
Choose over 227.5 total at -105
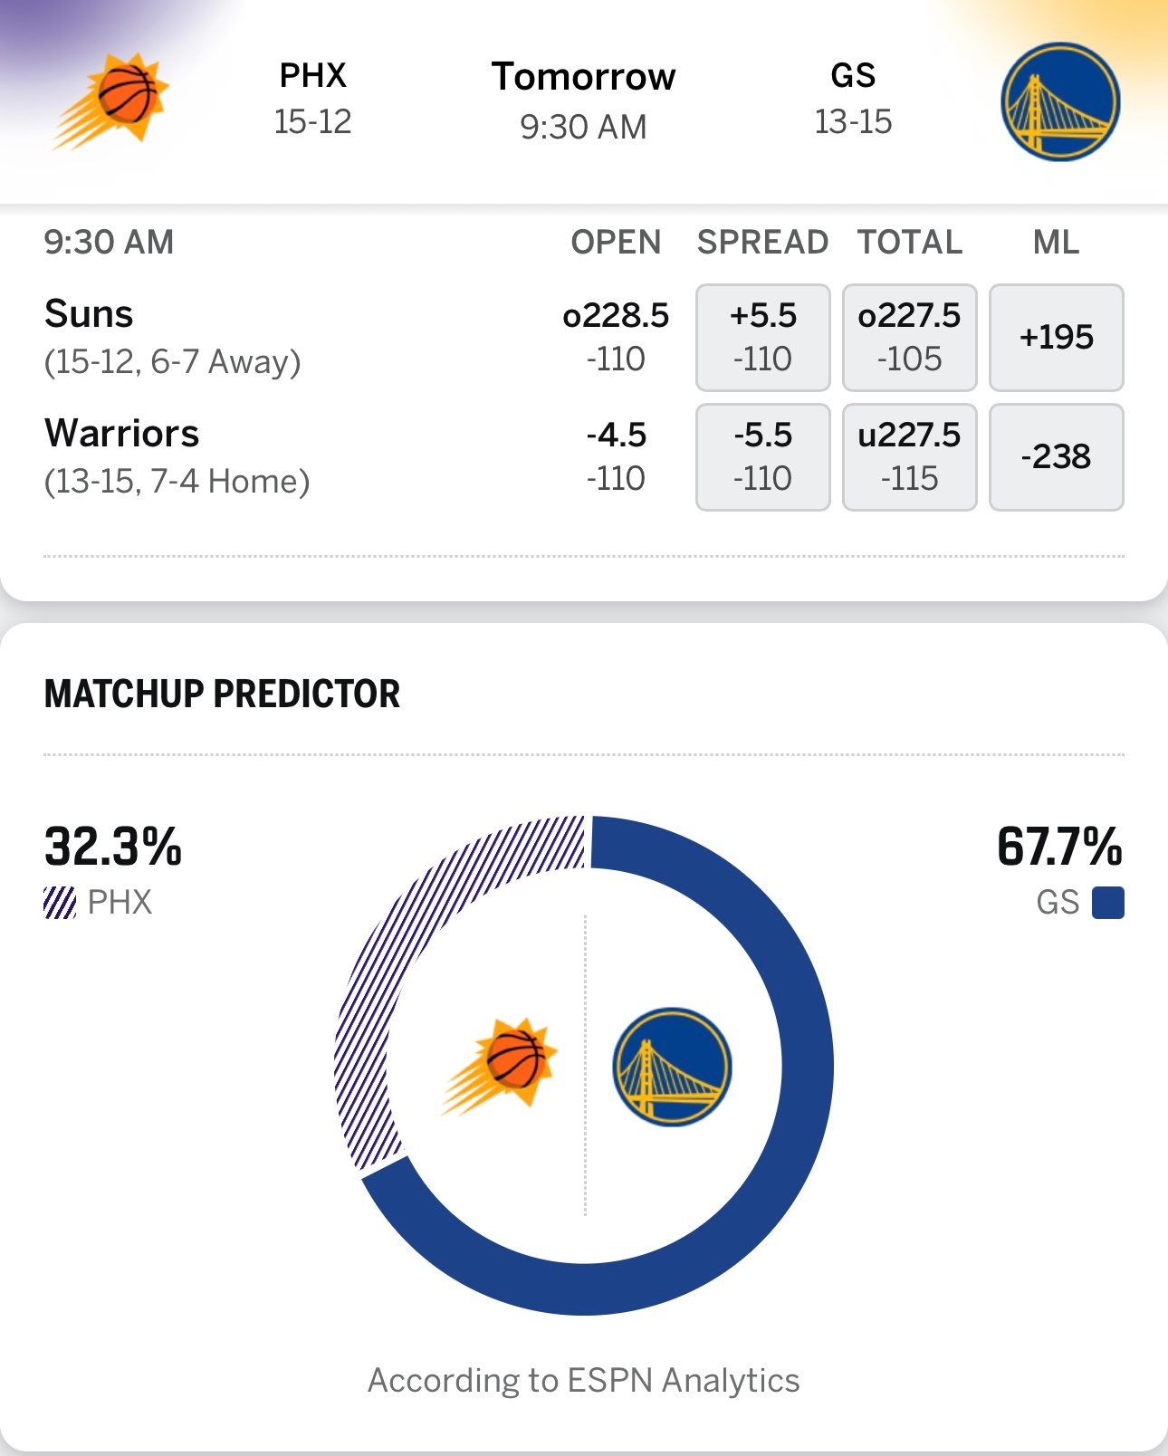[909, 337]
